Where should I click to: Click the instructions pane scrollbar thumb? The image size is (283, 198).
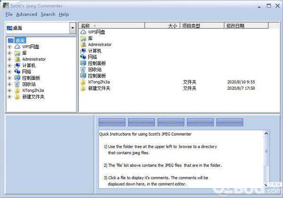point(266,151)
